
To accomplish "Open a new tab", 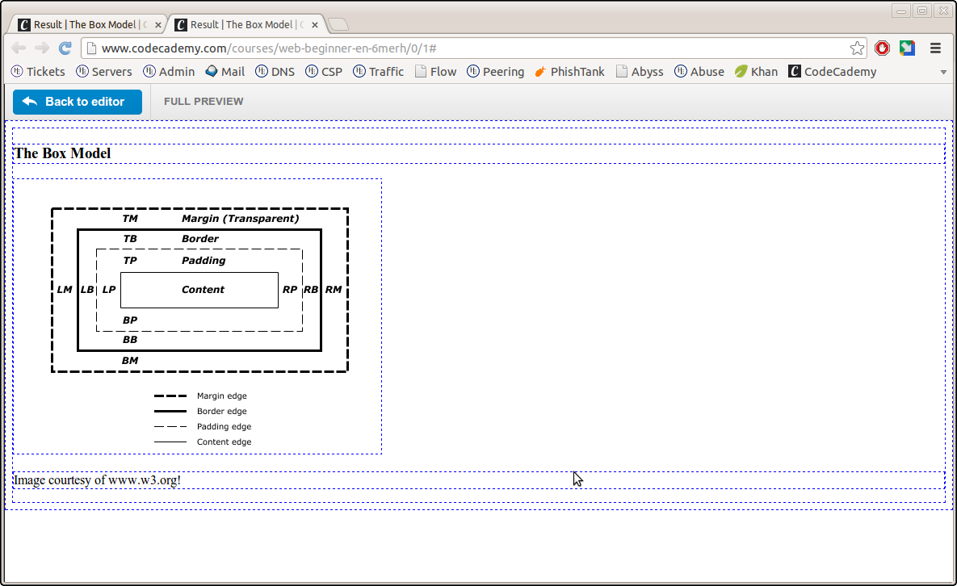I will 338,24.
